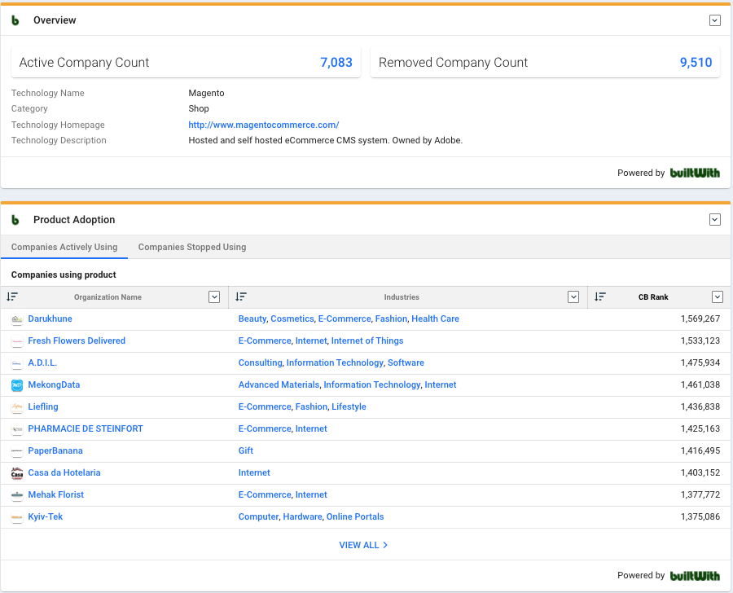Click Liefling company logo icon
Screen dimensions: 733x593
[x=17, y=407]
